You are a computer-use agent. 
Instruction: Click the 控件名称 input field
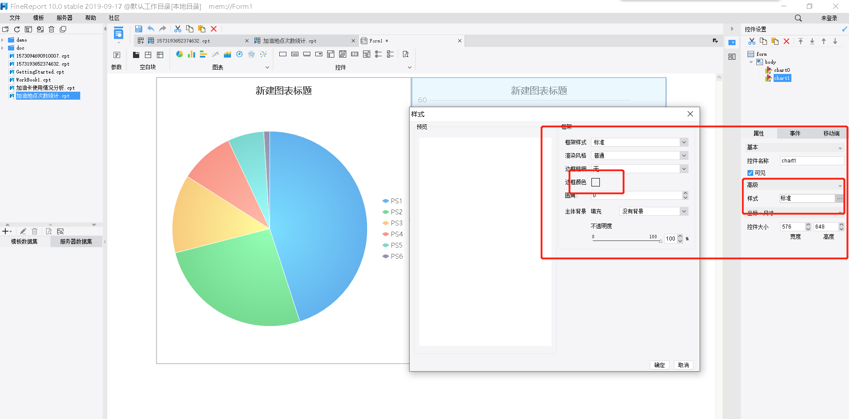pyautogui.click(x=812, y=161)
